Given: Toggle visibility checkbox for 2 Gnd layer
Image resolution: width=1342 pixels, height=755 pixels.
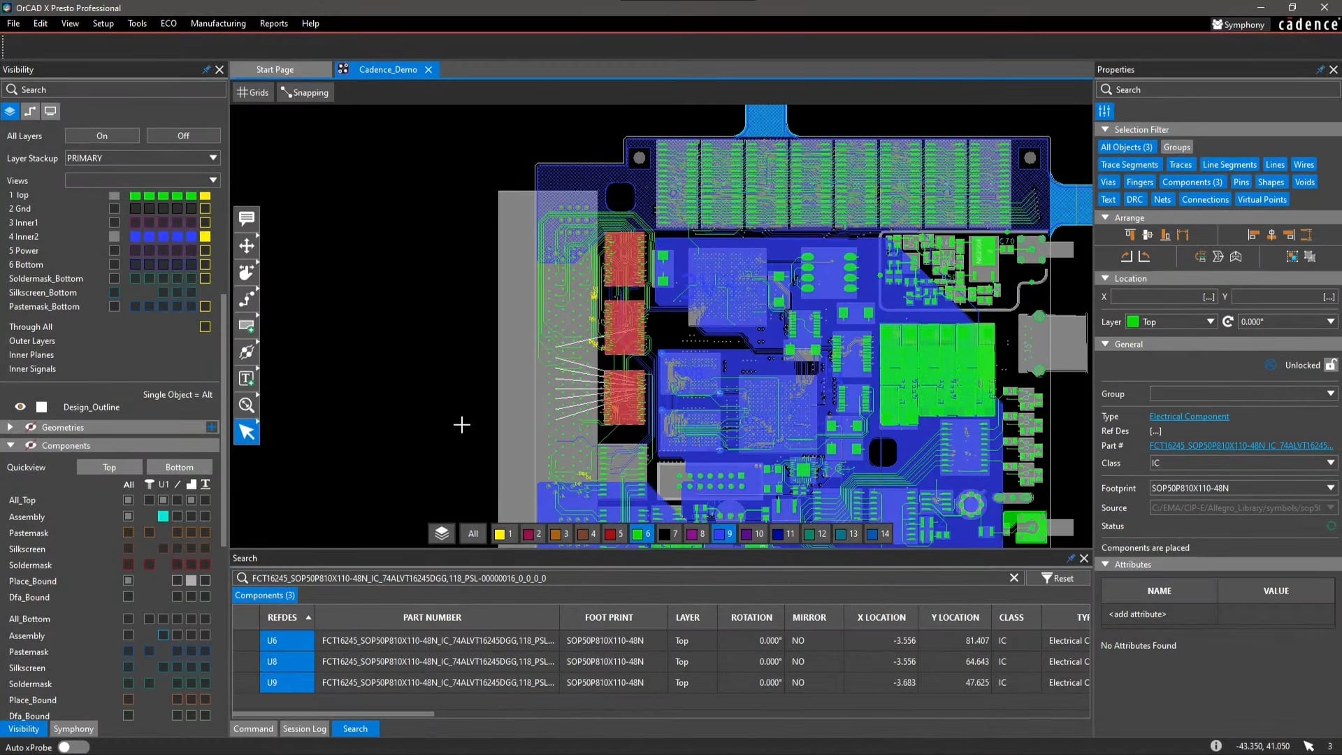Looking at the screenshot, I should click(114, 208).
